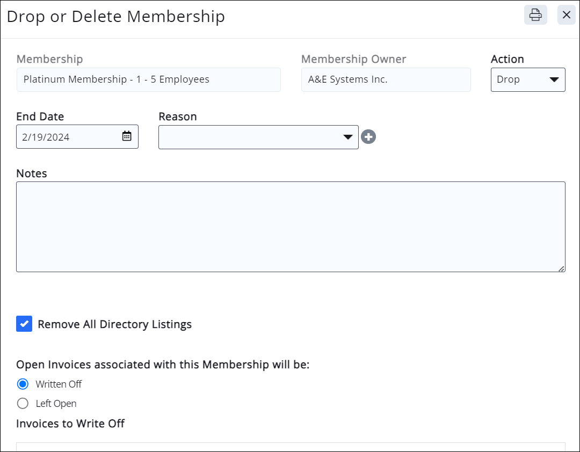Click the Notes field label
The image size is (580, 452).
coord(32,173)
